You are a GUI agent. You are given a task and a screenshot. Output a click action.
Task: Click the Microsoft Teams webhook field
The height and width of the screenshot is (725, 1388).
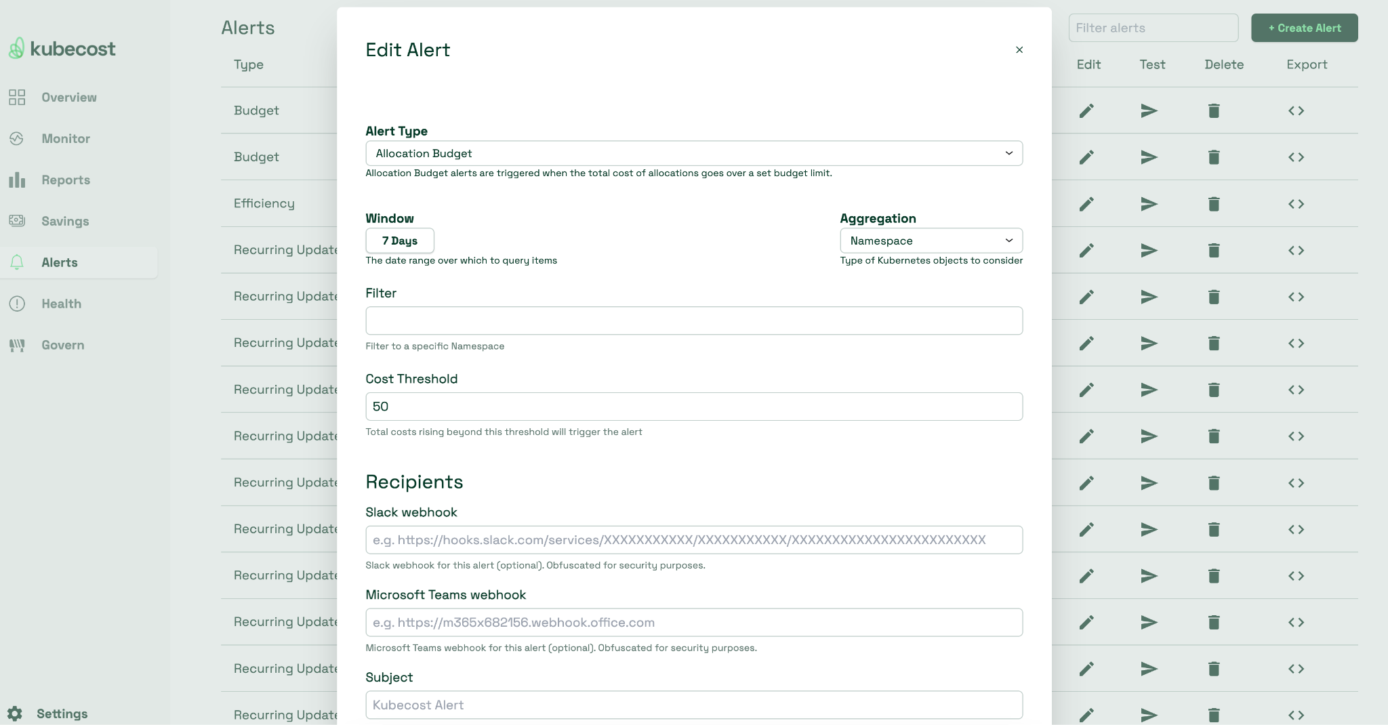tap(694, 622)
